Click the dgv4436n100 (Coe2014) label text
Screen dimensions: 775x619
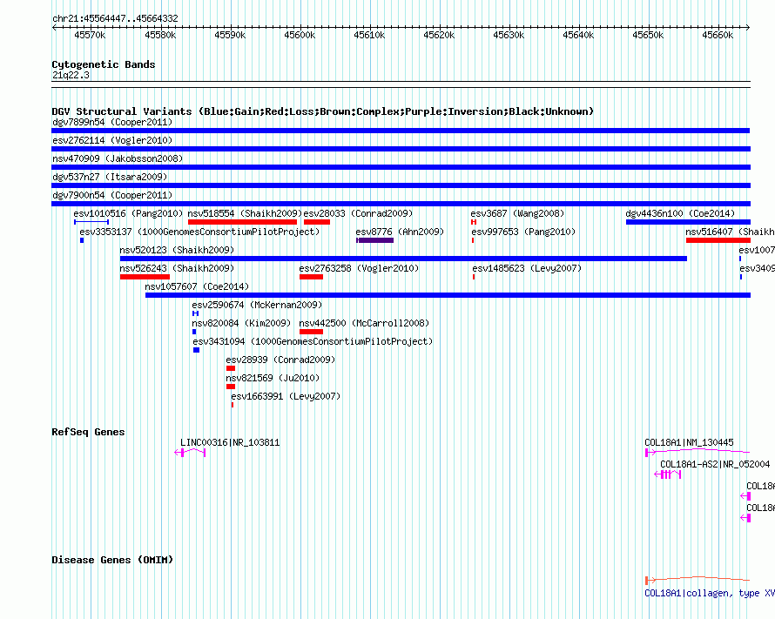coord(680,213)
